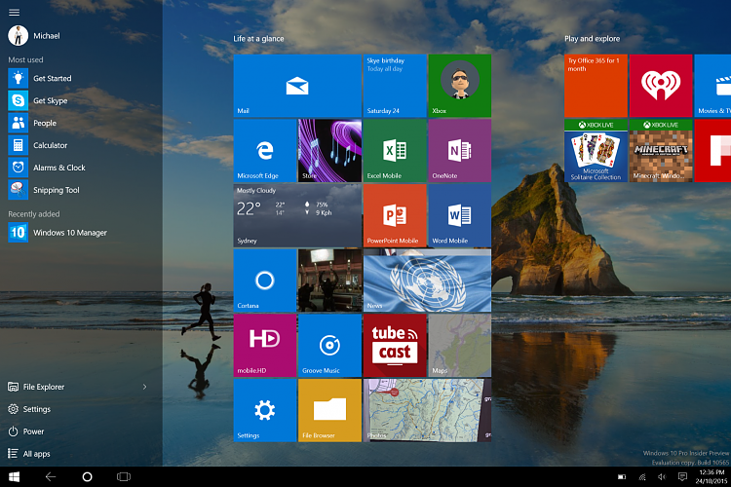Open the Minecraft Windows 10 tile
This screenshot has width=731, height=487.
point(661,151)
